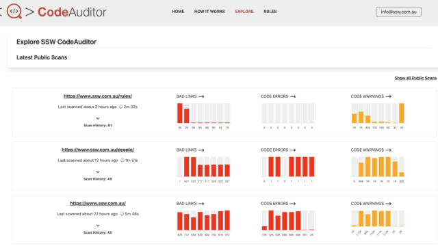Click CODE ERRORS arrow for people scan
The width and height of the screenshot is (438, 246).
293,150
